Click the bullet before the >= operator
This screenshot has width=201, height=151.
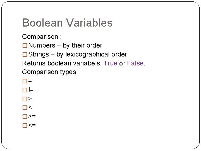point(25,117)
